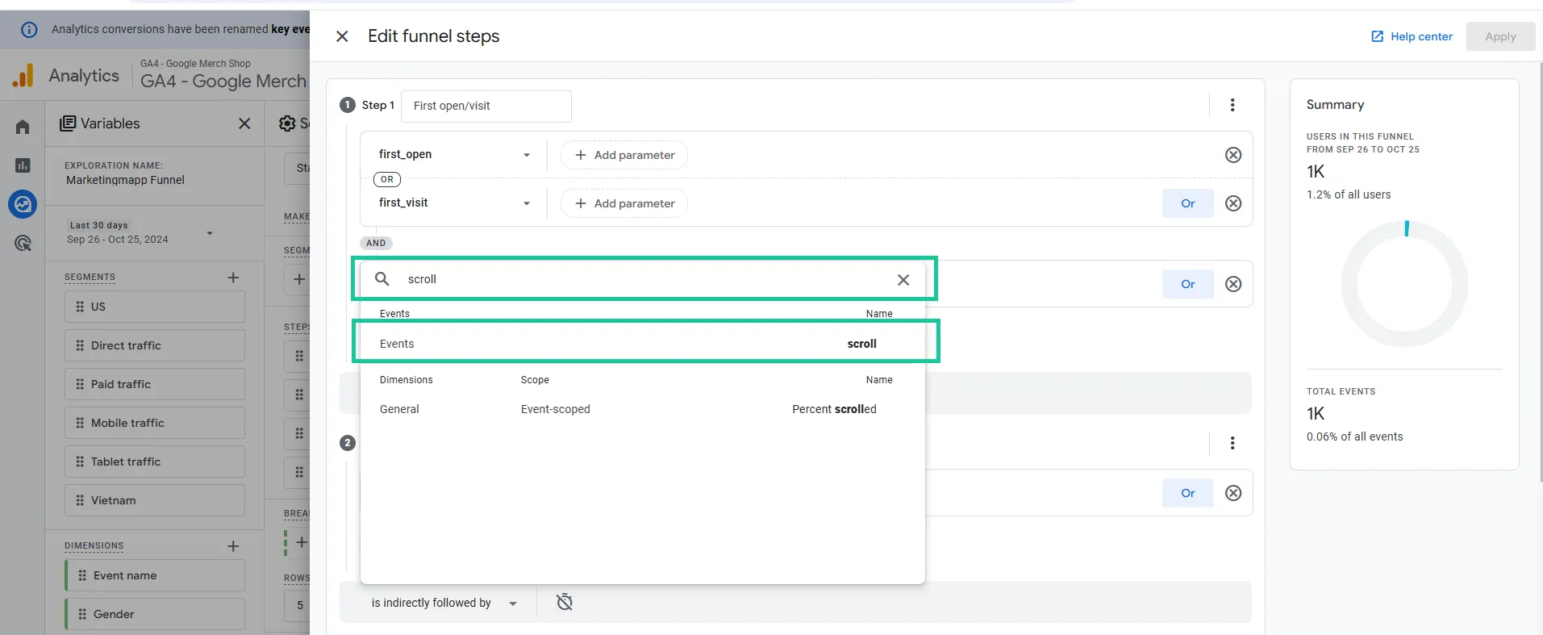Open Step 2 three-dot options menu
This screenshot has height=635, width=1543.
pos(1232,443)
